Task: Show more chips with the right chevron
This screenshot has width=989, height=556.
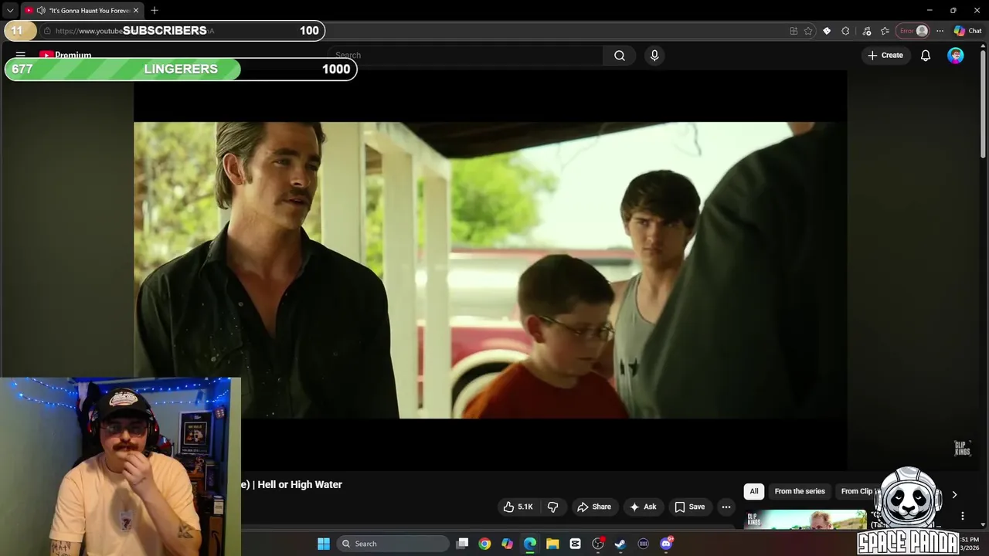Action: coord(954,494)
